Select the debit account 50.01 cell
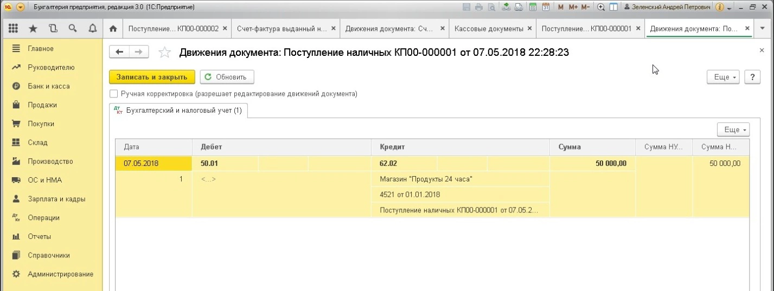The width and height of the screenshot is (774, 291). (x=225, y=163)
